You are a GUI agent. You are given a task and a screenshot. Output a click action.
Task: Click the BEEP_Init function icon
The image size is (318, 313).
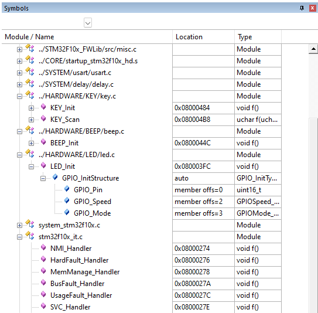pos(43,142)
